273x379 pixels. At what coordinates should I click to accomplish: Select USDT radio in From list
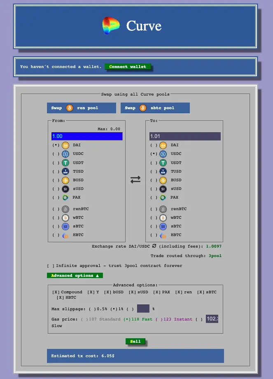56,163
